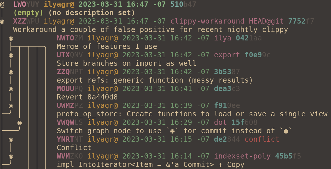The image size is (331, 169).
Task: Select the graph node beside MOUUPQ
Action: pyautogui.click(x=11, y=89)
